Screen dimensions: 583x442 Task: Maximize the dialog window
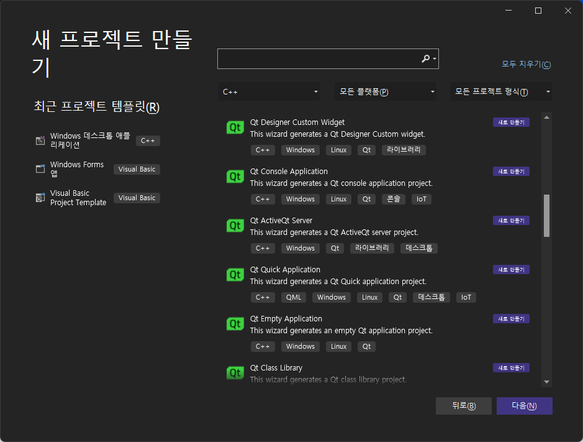tap(538, 11)
